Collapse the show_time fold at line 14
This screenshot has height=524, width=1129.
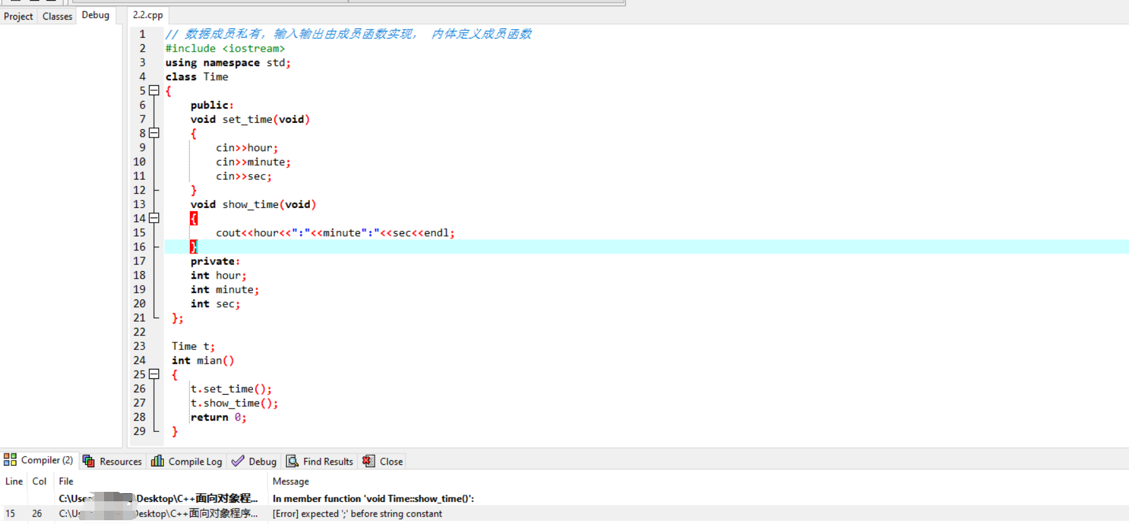(x=154, y=218)
